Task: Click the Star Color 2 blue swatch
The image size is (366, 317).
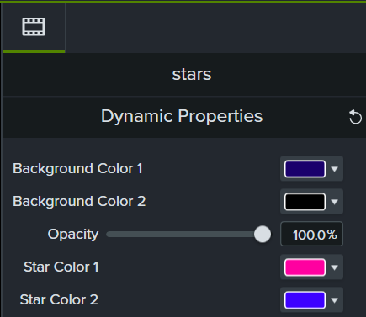Action: [305, 300]
